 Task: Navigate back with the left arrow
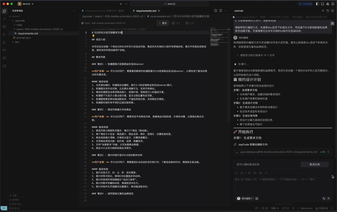pos(121,4)
